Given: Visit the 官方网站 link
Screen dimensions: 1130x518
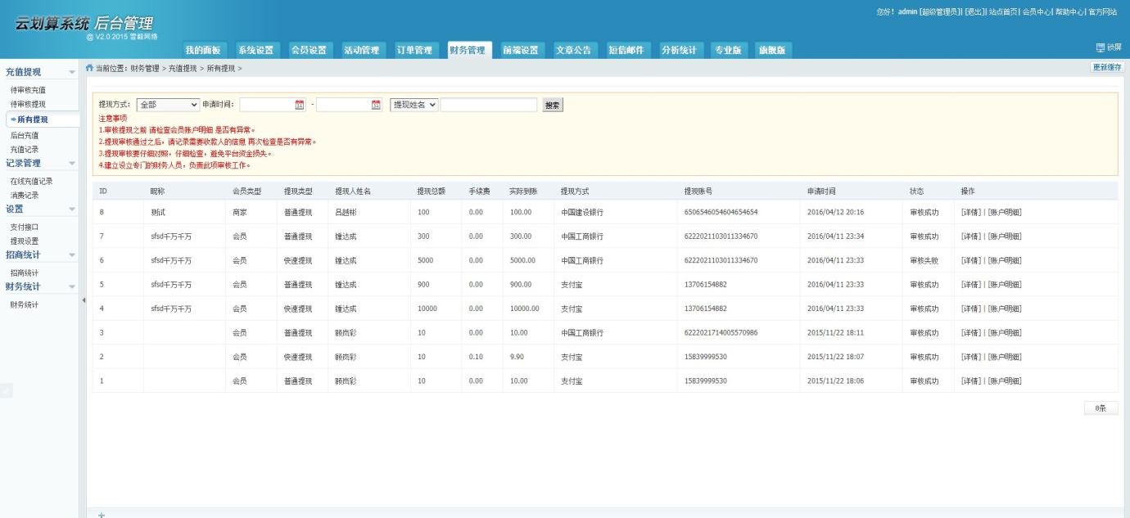Looking at the screenshot, I should pos(1102,11).
